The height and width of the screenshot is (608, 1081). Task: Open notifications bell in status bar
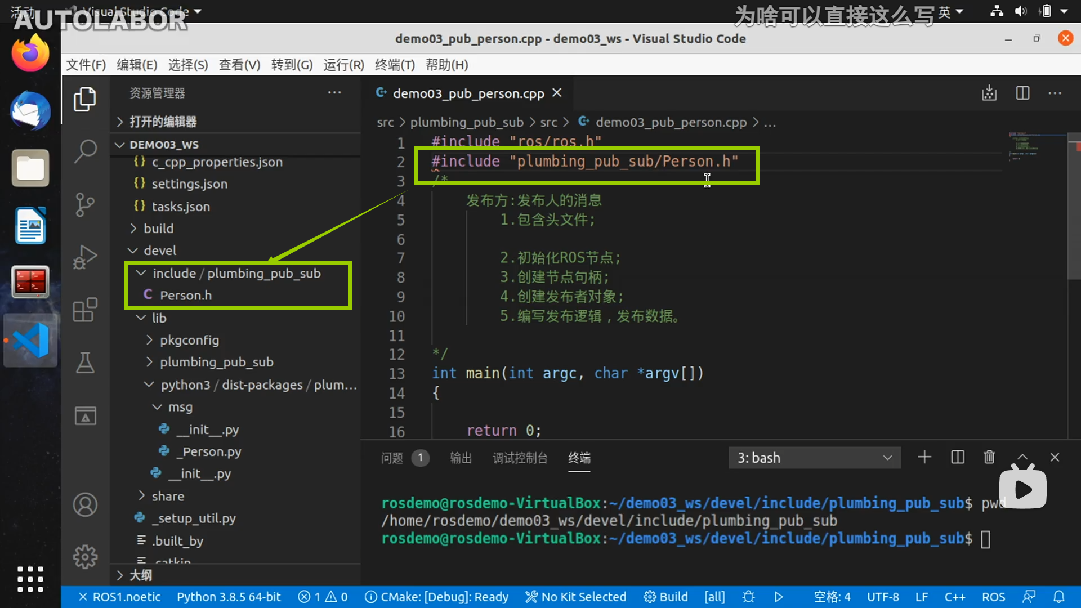pos(1058,597)
